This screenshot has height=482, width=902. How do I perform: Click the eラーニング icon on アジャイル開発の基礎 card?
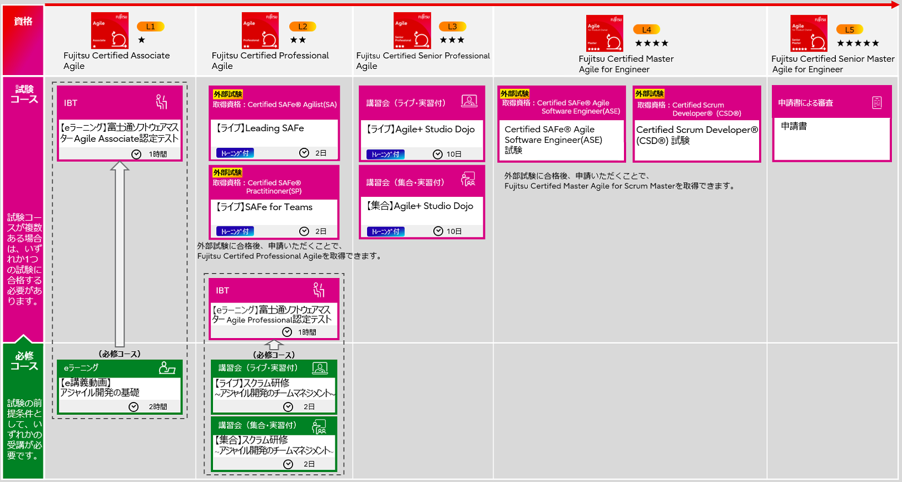coord(167,367)
